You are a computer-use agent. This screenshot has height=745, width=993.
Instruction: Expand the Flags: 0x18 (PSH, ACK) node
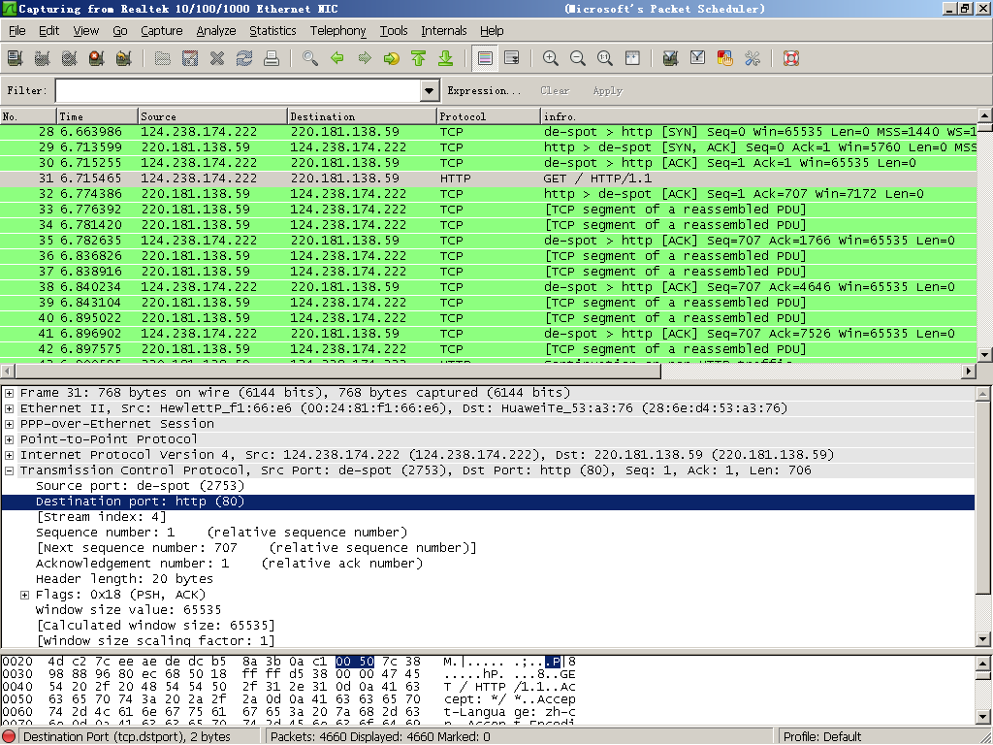click(x=24, y=595)
